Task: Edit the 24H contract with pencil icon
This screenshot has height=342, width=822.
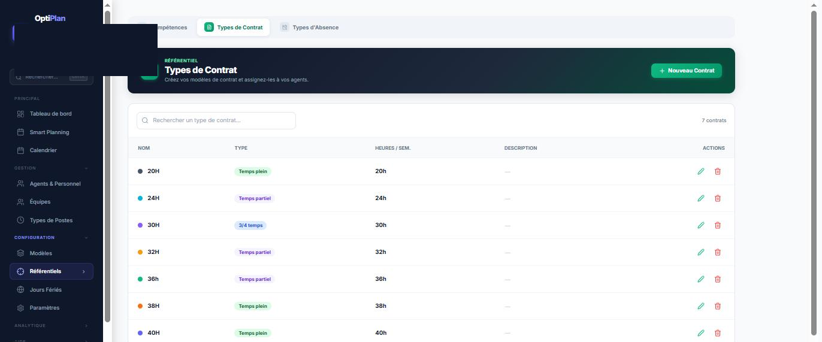Action: [x=700, y=198]
